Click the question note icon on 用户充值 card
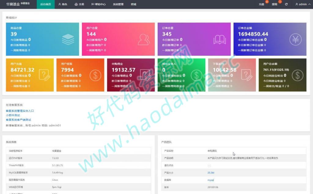The height and width of the screenshot is (194, 313). coord(45,75)
